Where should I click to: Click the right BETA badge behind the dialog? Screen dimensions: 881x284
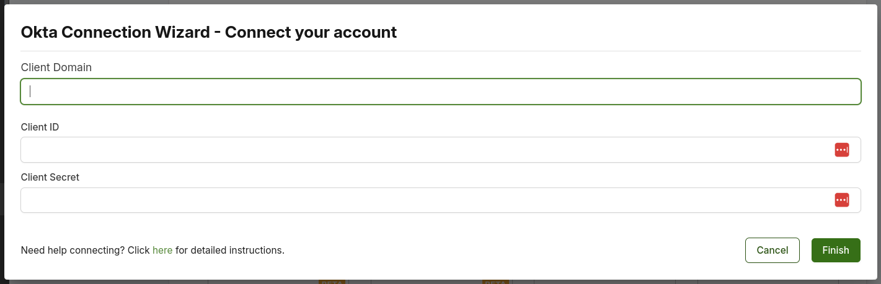click(495, 282)
